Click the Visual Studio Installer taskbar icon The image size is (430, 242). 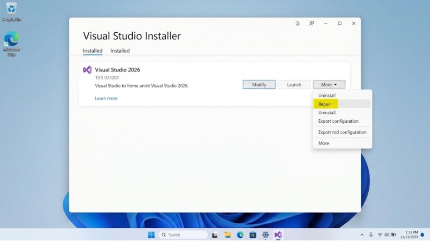click(278, 235)
